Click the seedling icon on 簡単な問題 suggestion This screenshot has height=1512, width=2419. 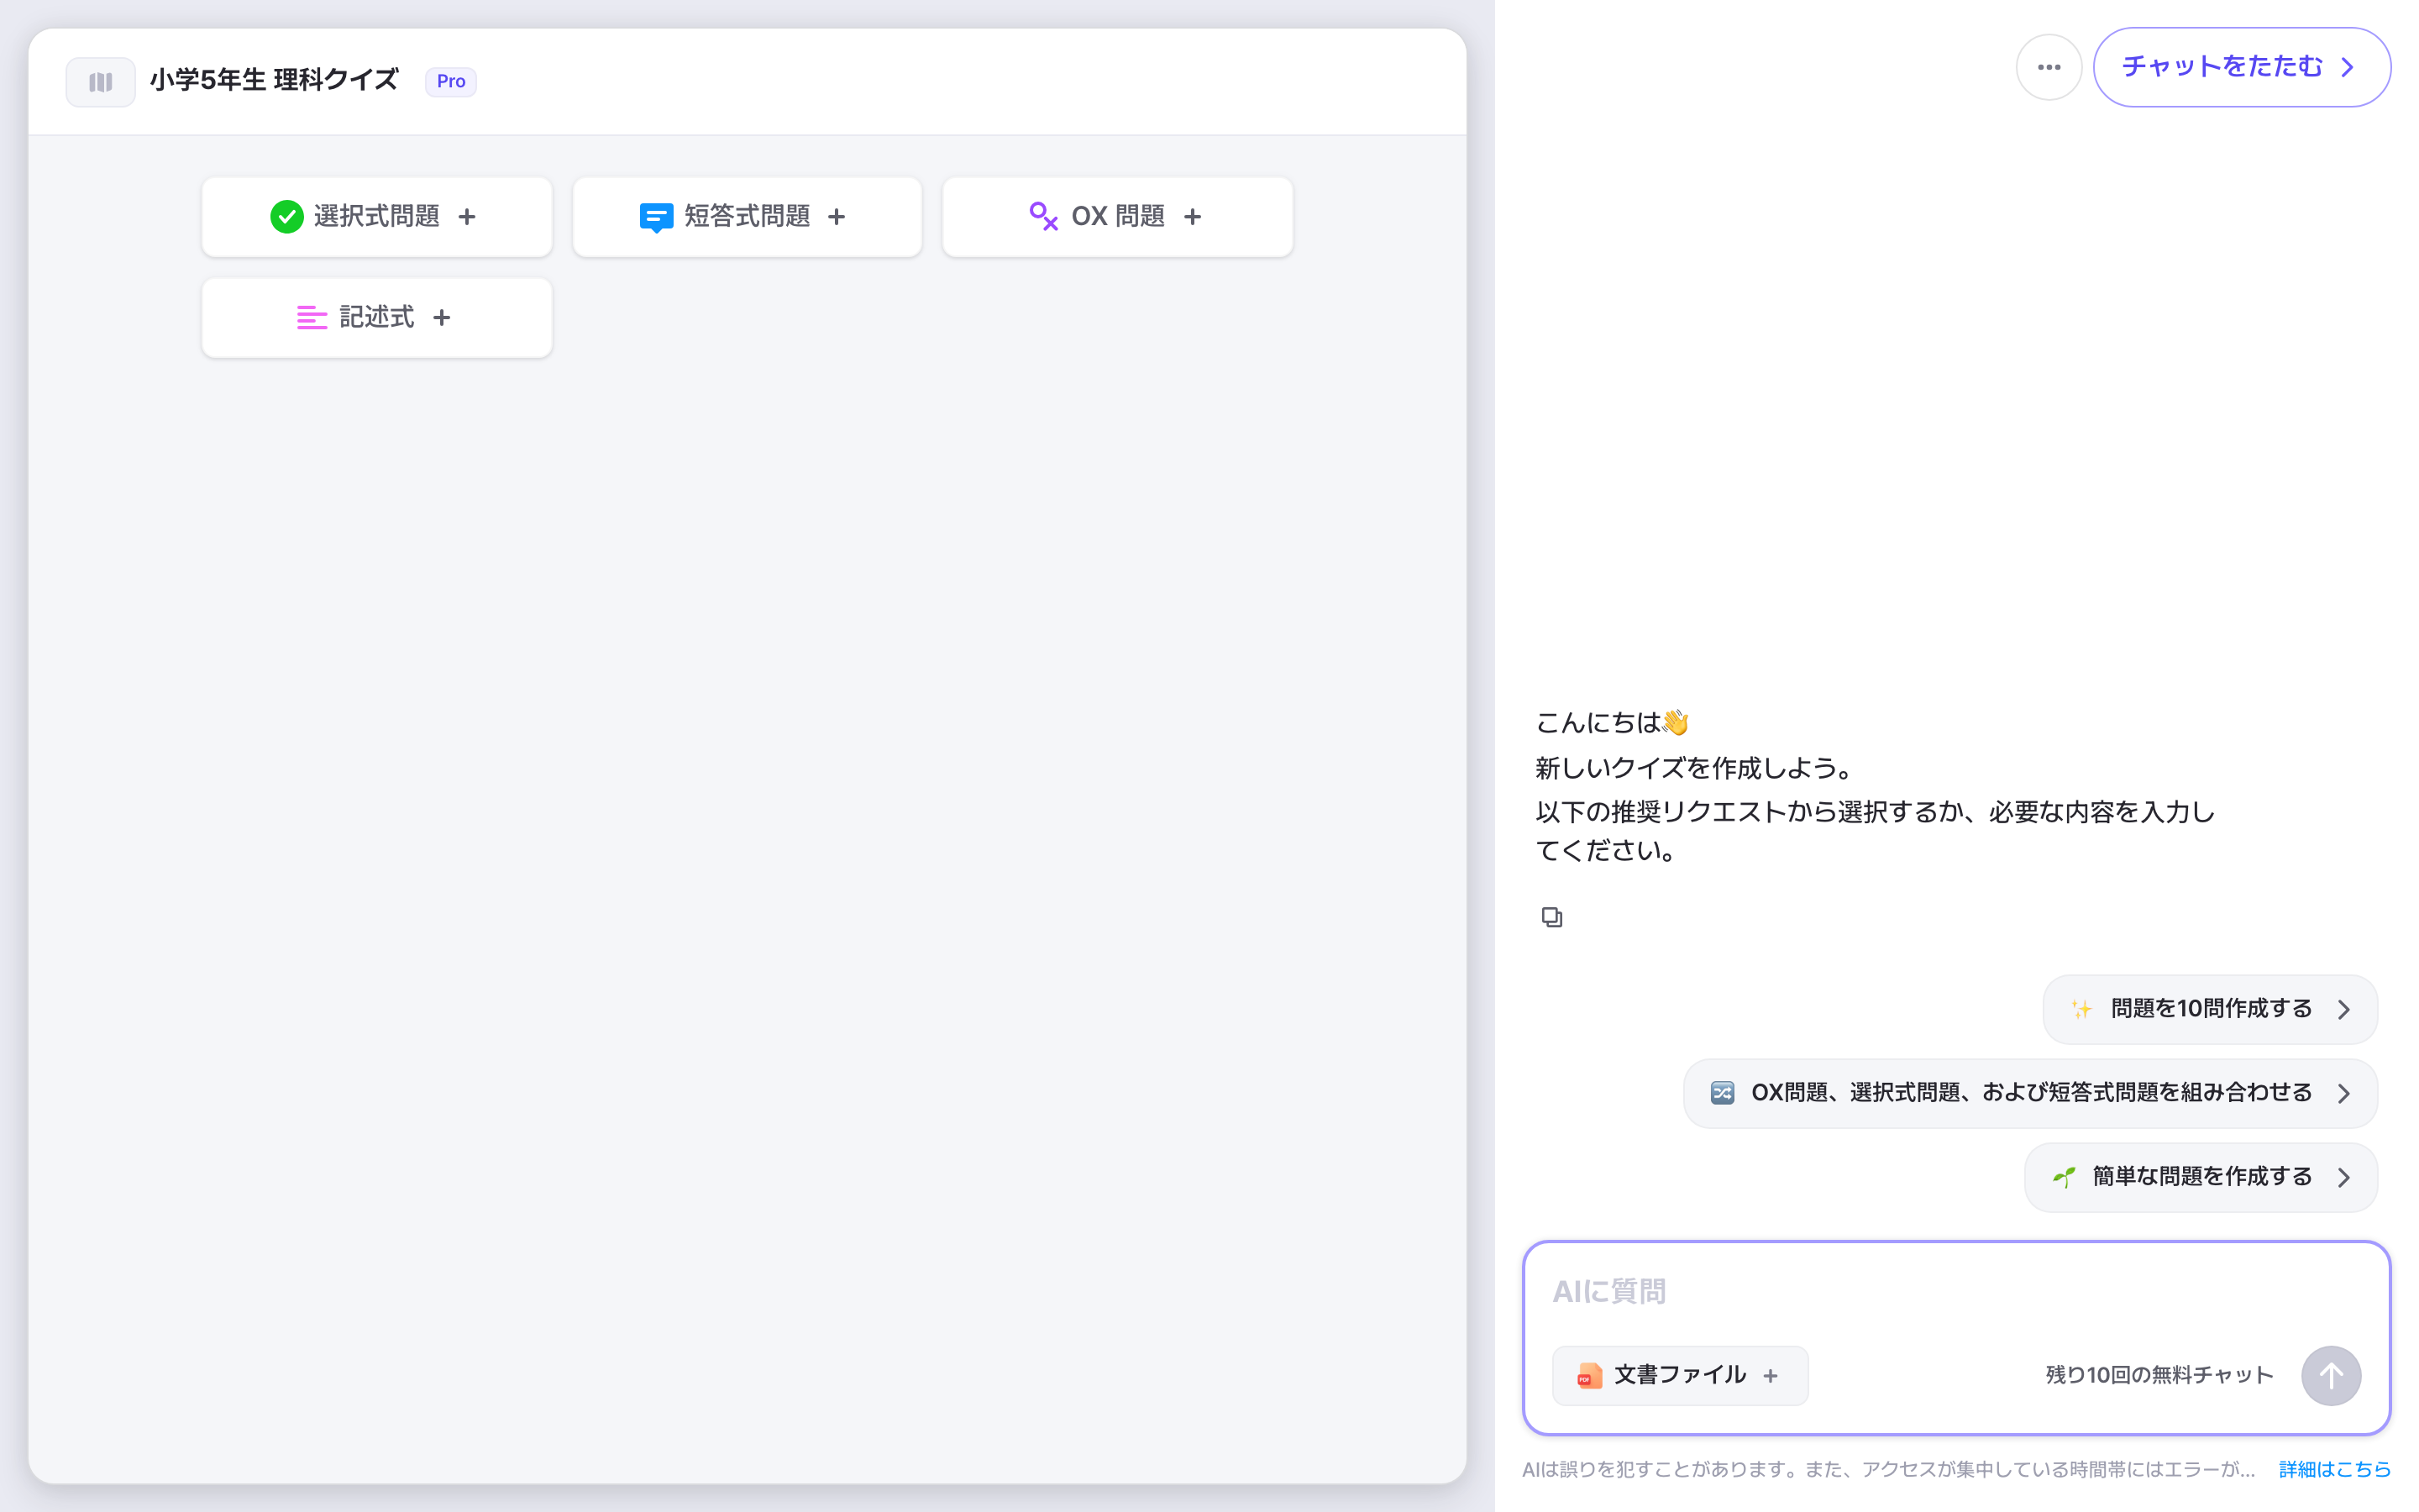[2063, 1177]
